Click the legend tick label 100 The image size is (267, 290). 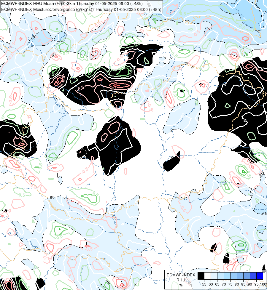[x=263, y=284]
